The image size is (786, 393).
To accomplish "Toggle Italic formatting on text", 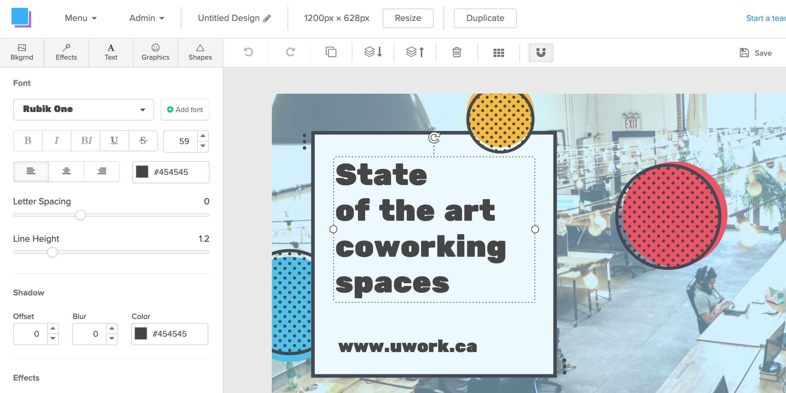I will [x=57, y=141].
